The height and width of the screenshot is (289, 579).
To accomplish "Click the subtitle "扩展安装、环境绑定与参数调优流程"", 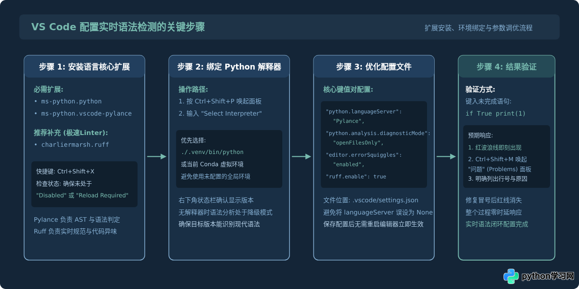I will pyautogui.click(x=479, y=28).
